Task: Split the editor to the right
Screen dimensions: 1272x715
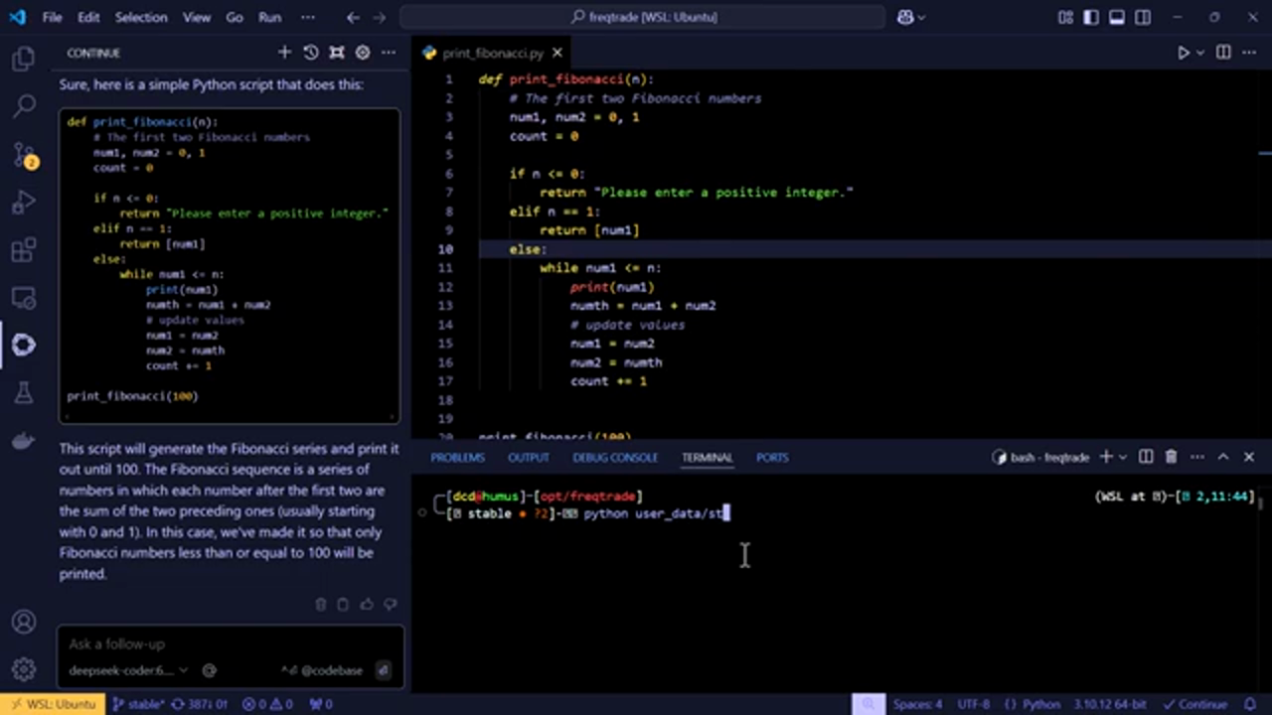Action: [x=1223, y=53]
